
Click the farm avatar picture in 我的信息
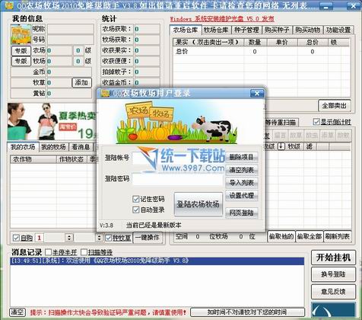[x=21, y=34]
